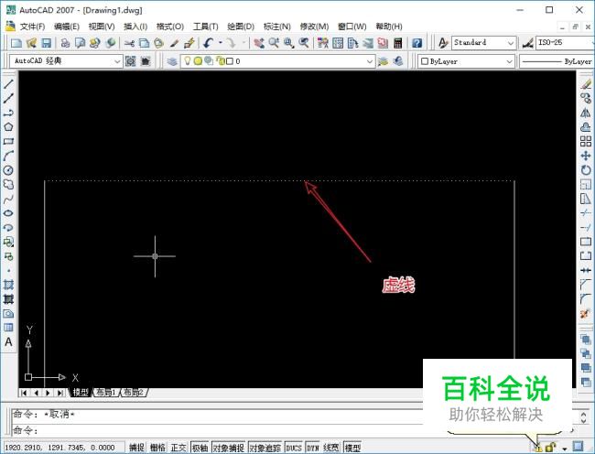Open the 标注(N) menu
Image resolution: width=595 pixels, height=454 pixels.
click(277, 27)
